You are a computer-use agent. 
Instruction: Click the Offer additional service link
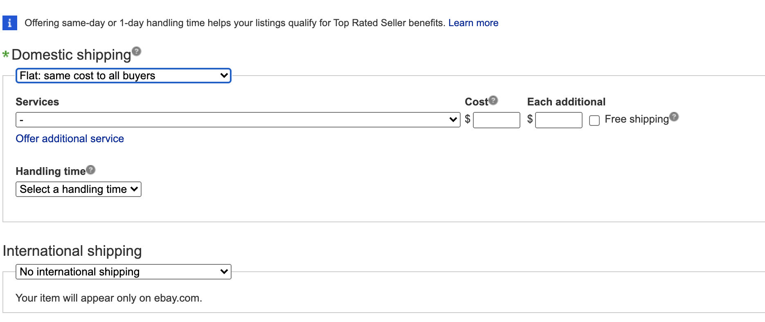point(70,139)
